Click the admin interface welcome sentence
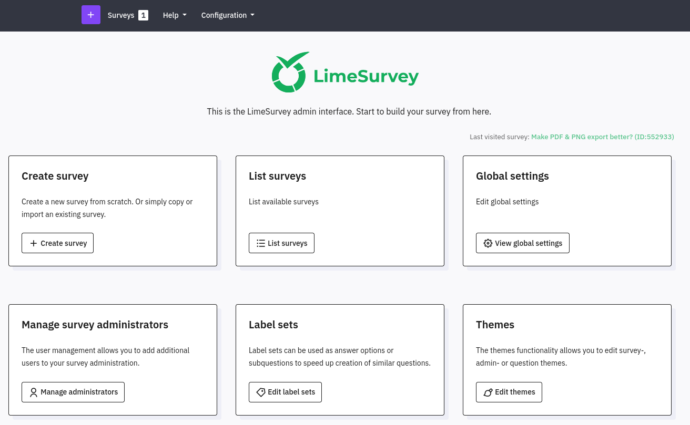This screenshot has height=425, width=690. tap(349, 111)
